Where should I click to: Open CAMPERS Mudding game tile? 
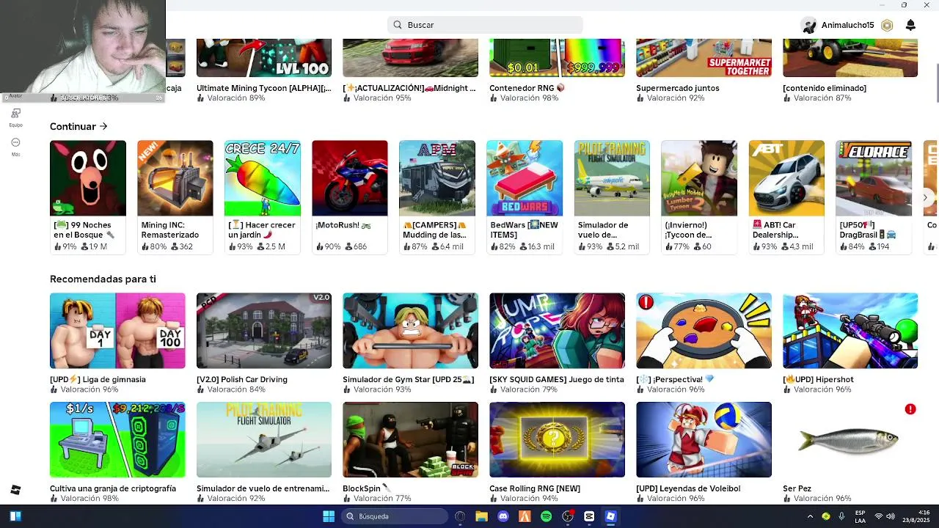[437, 197]
